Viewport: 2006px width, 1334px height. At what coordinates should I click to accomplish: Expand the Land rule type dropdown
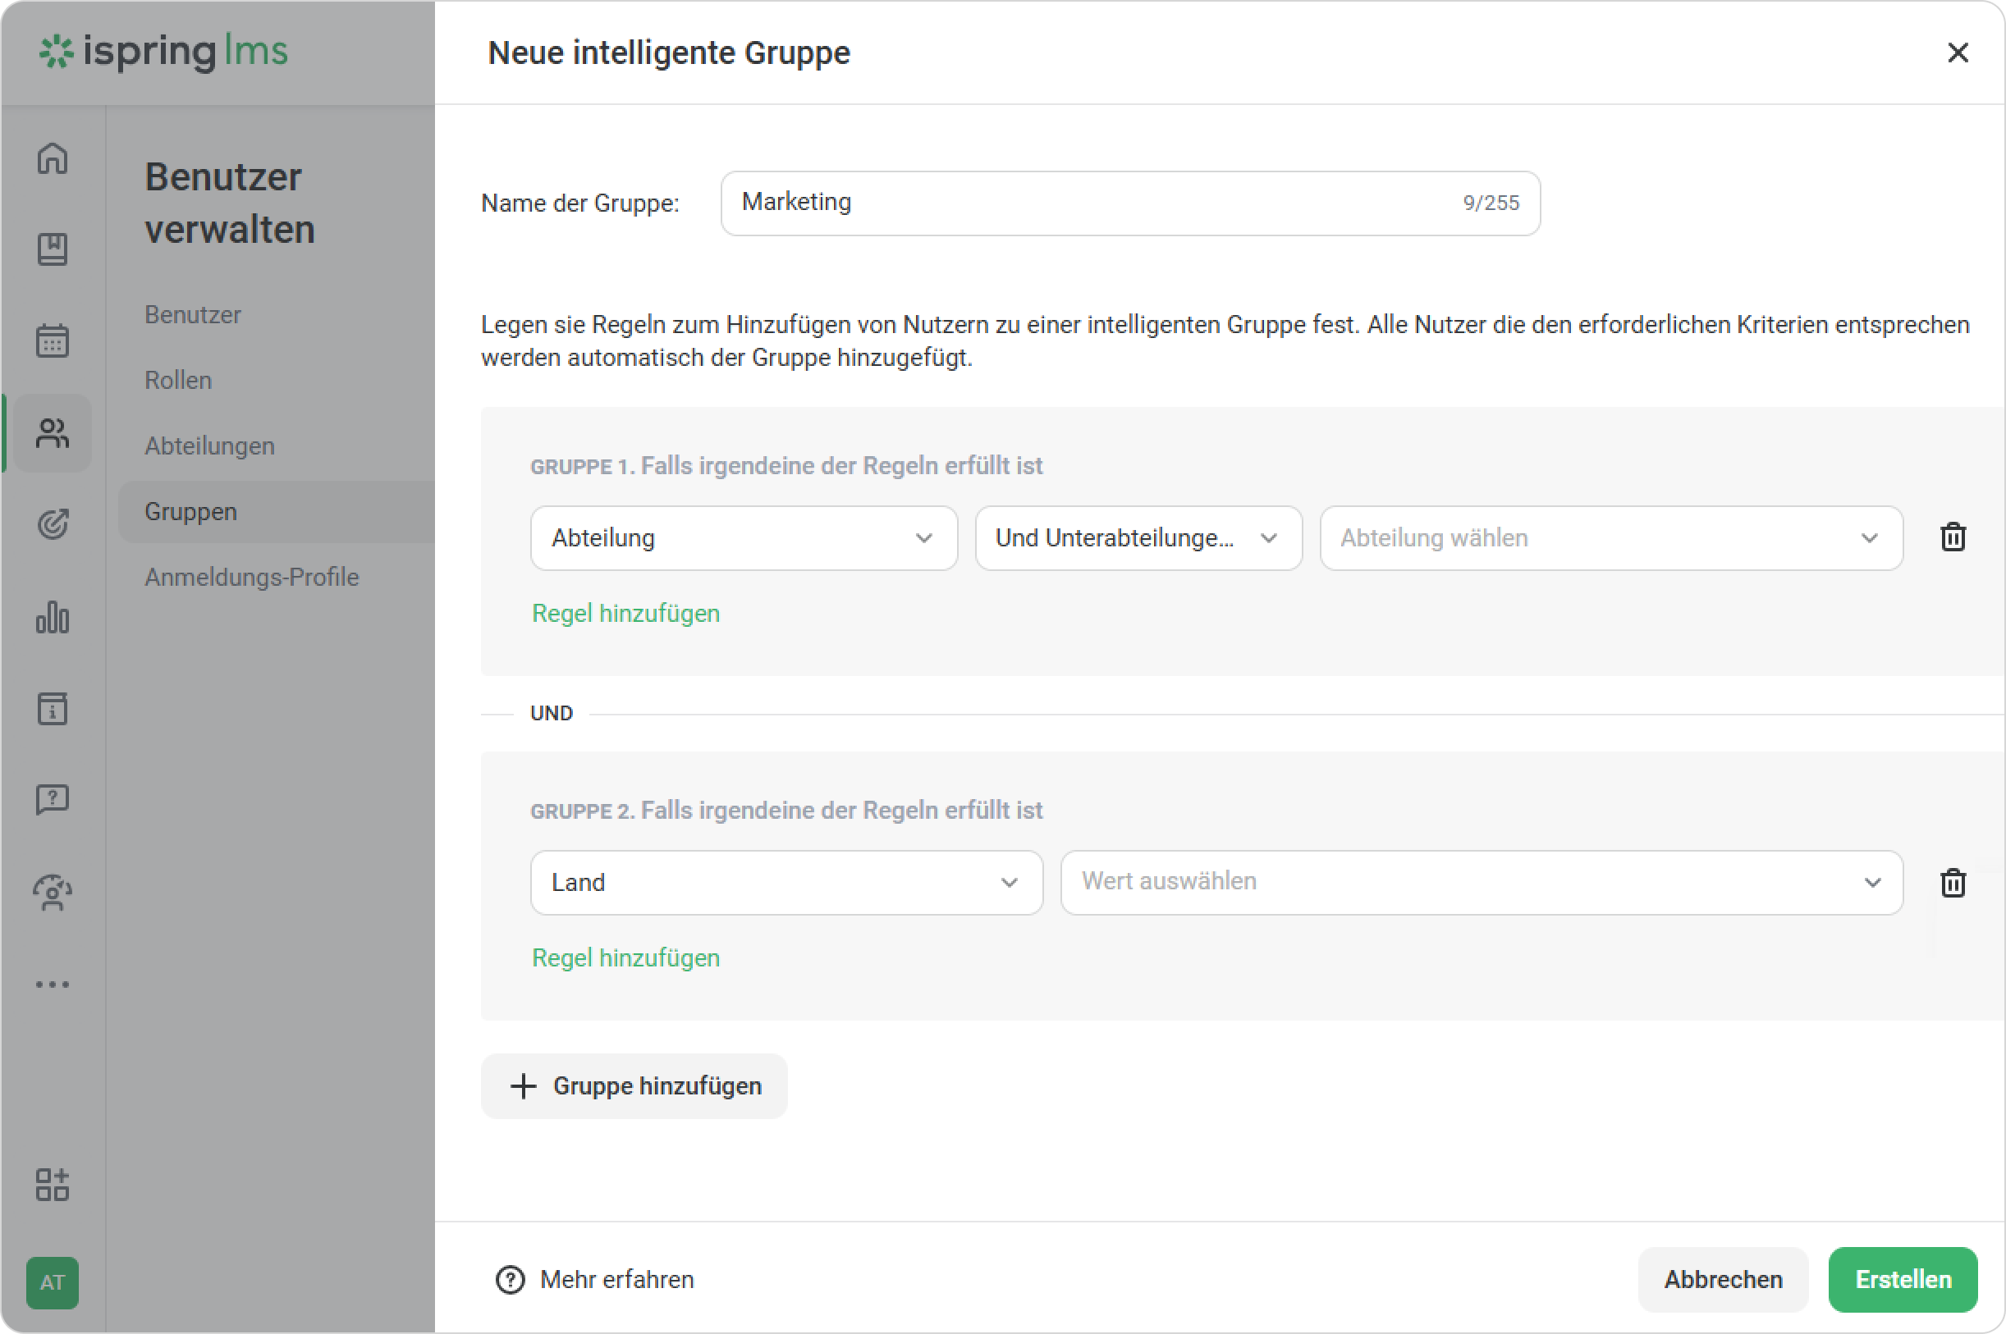click(x=785, y=882)
